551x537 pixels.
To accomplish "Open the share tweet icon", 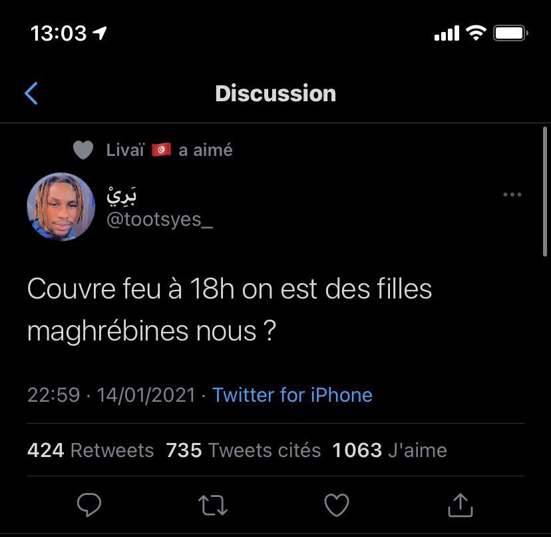I will tap(460, 505).
